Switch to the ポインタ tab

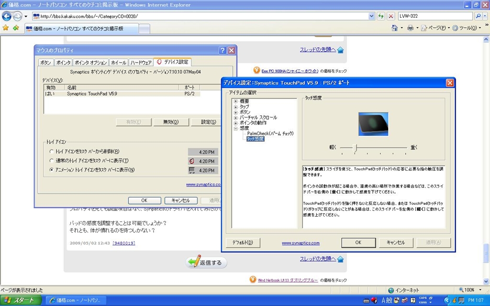click(64, 63)
